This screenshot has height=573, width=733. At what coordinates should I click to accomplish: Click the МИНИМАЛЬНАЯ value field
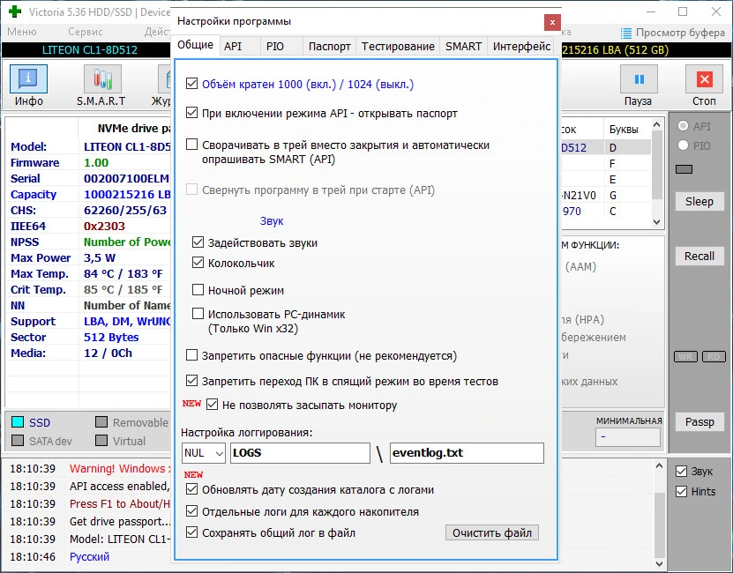point(628,437)
